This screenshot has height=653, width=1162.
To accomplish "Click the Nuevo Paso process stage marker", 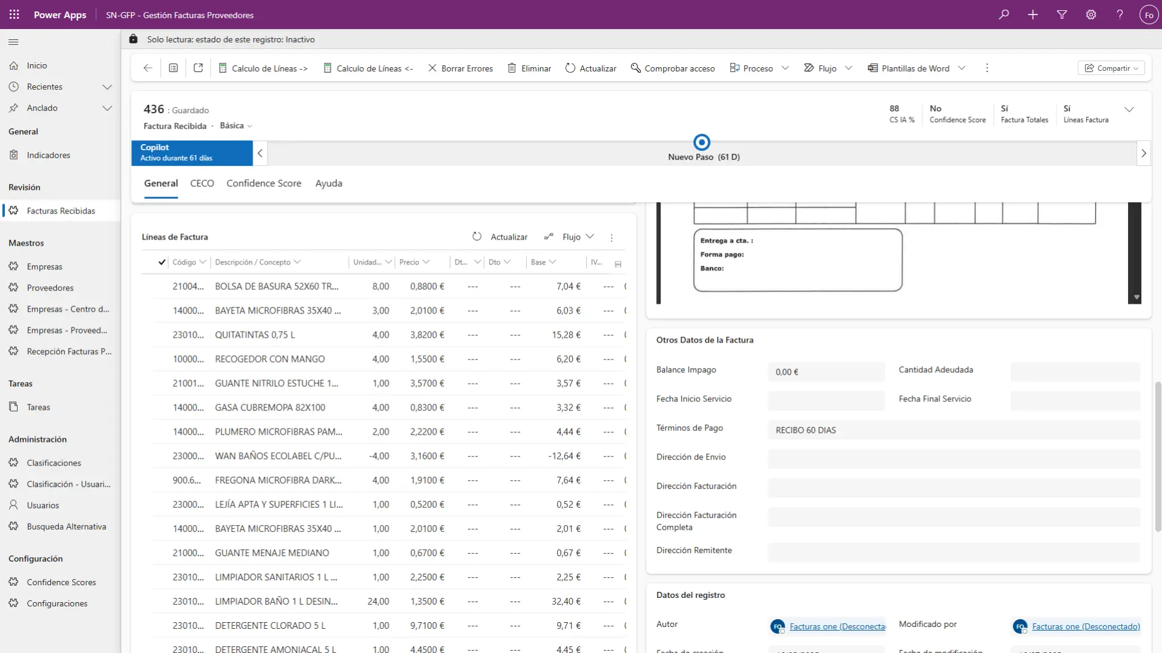I will click(701, 143).
